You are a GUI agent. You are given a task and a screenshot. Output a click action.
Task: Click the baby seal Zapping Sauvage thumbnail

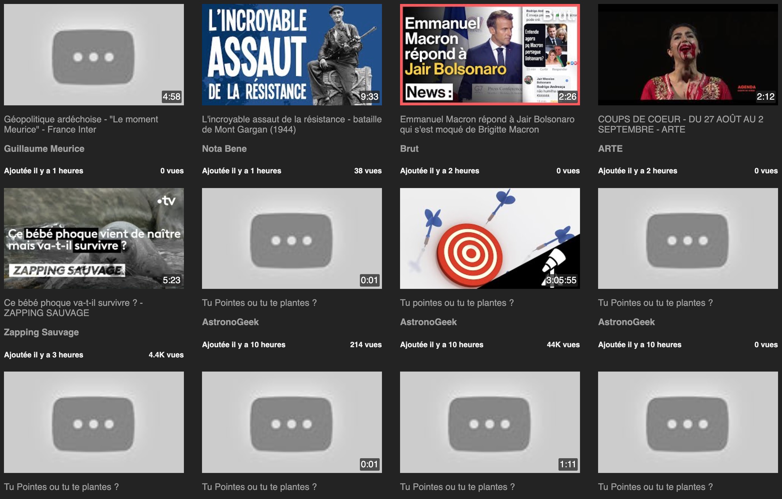click(94, 238)
